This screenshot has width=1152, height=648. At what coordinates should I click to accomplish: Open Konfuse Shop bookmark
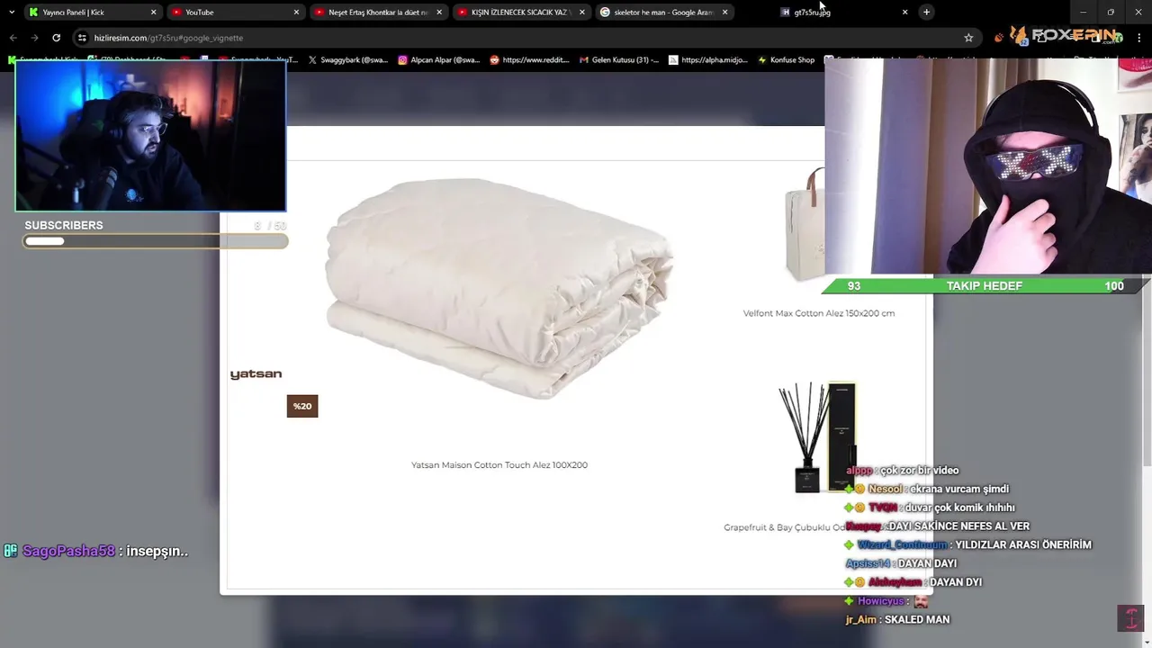point(786,60)
